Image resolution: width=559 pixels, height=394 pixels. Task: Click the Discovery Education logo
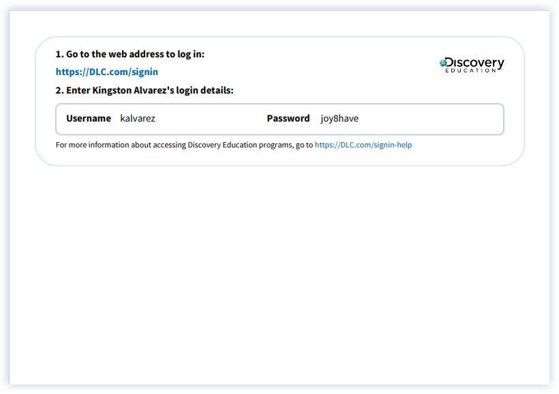pos(472,65)
